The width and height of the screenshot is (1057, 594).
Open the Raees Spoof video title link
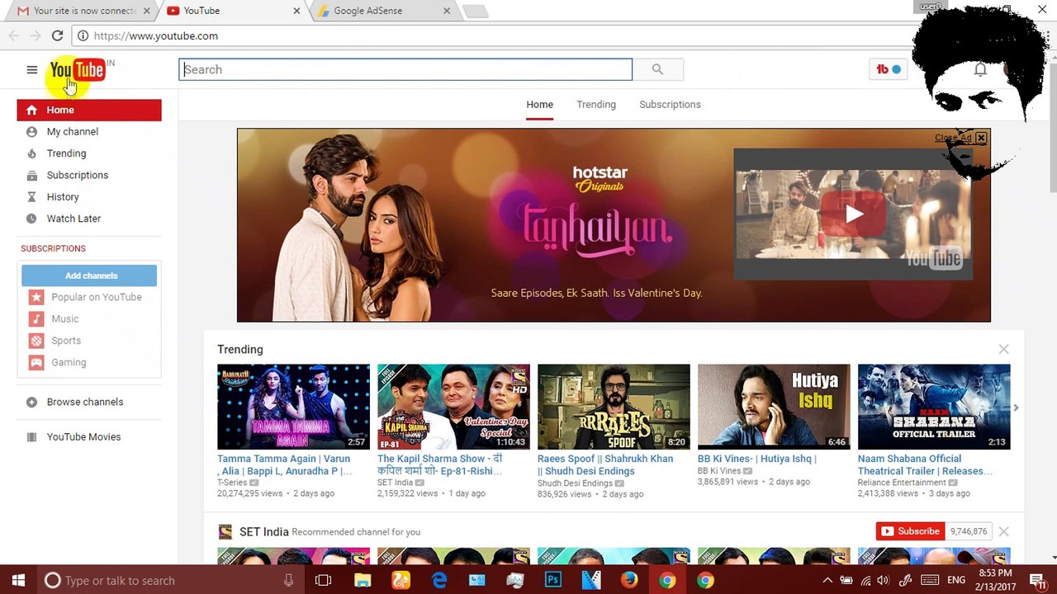tap(605, 465)
